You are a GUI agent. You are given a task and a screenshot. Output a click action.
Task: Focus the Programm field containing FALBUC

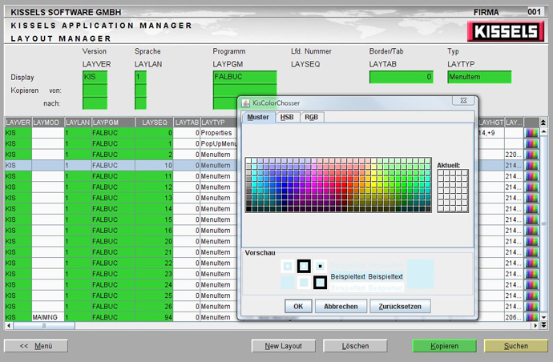(244, 77)
